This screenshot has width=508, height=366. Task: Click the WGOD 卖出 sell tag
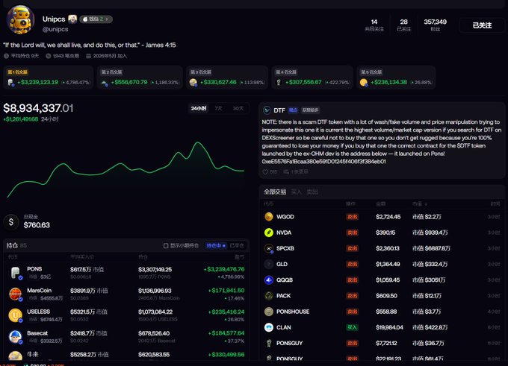point(352,217)
